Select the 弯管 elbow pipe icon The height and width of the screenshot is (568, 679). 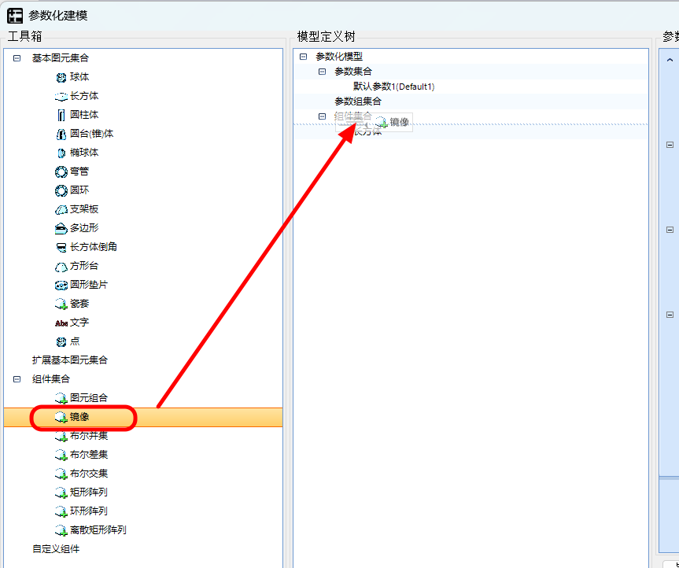tap(61, 172)
